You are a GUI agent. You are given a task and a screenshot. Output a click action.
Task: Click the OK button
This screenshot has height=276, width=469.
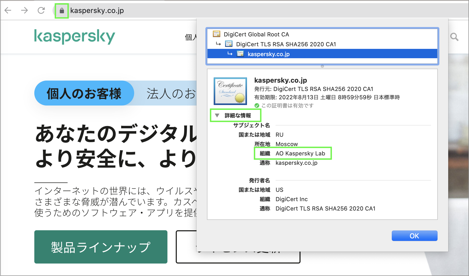coord(414,236)
